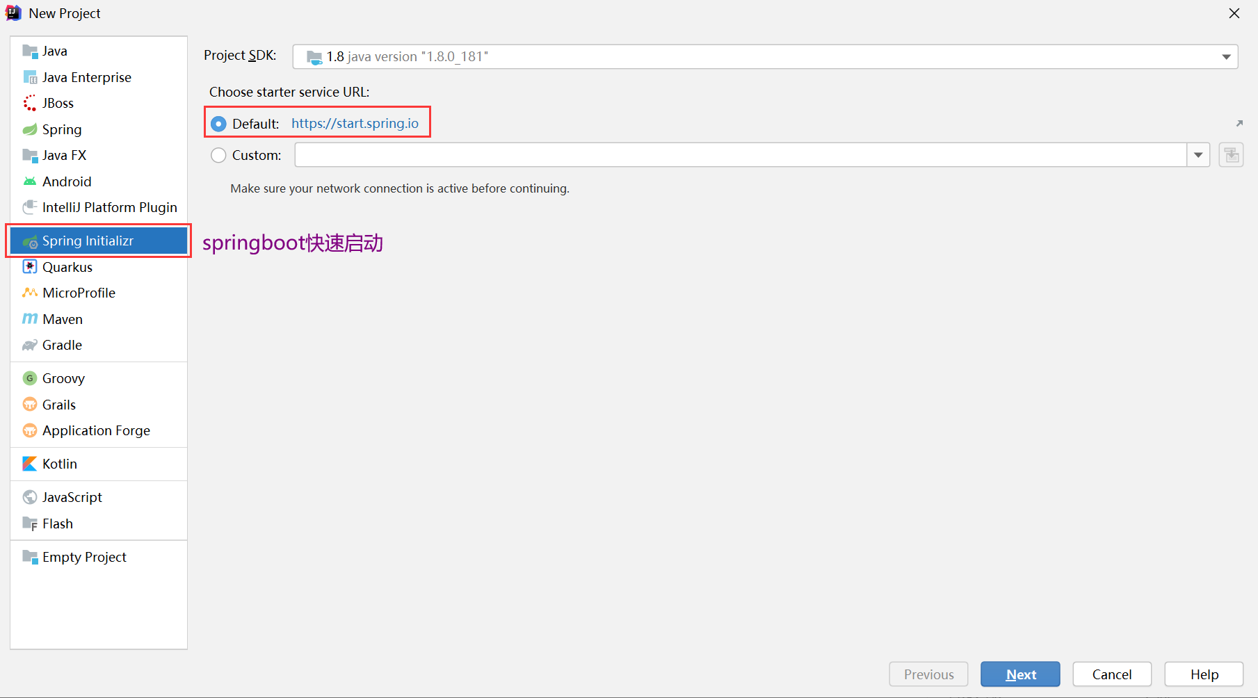Choose Java in the project type list
Viewport: 1258px width, 698px height.
99,51
